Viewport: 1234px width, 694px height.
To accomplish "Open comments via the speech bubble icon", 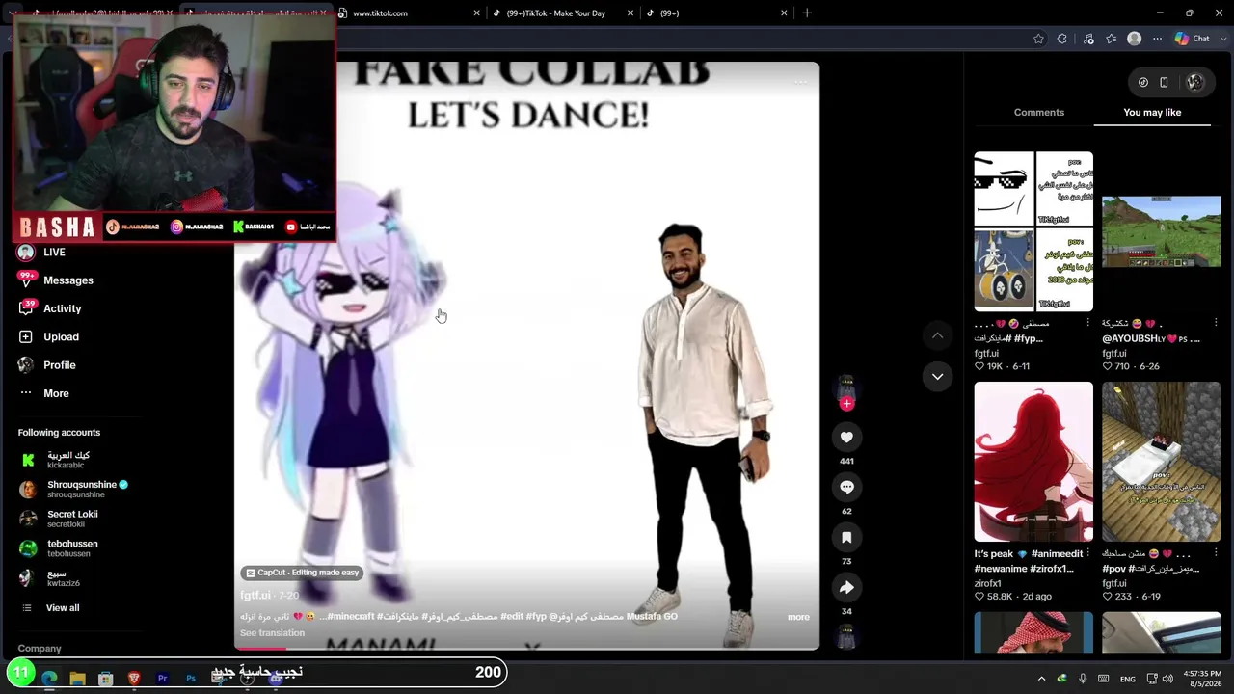I will [846, 487].
